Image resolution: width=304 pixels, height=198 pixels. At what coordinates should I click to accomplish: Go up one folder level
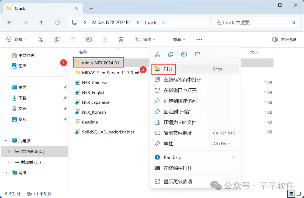(x=41, y=22)
